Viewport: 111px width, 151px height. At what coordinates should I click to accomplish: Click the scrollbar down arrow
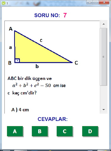pyautogui.click(x=104, y=109)
